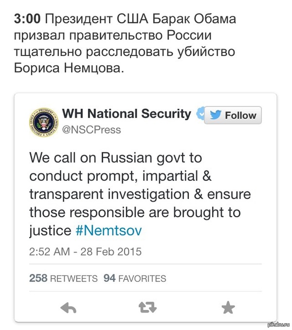
Task: View the 258 retweets list
Action: (63, 278)
